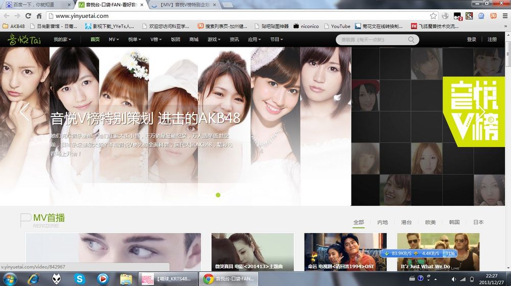
Task: Launch Internet Explorer from taskbar
Action: click(x=33, y=279)
